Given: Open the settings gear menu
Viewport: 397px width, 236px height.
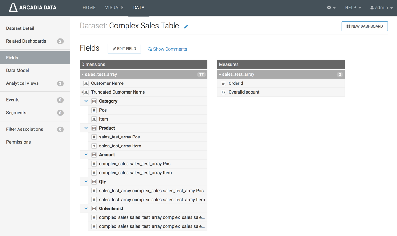Looking at the screenshot, I should [331, 8].
